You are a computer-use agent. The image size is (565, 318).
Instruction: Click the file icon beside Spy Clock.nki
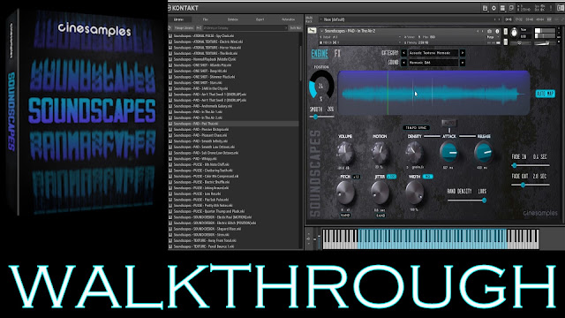(170, 36)
